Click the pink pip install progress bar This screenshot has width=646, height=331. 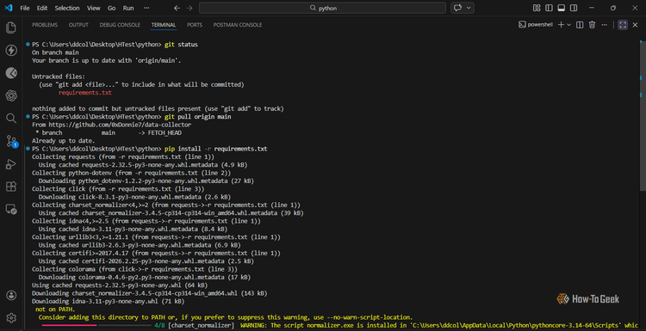tap(69, 325)
